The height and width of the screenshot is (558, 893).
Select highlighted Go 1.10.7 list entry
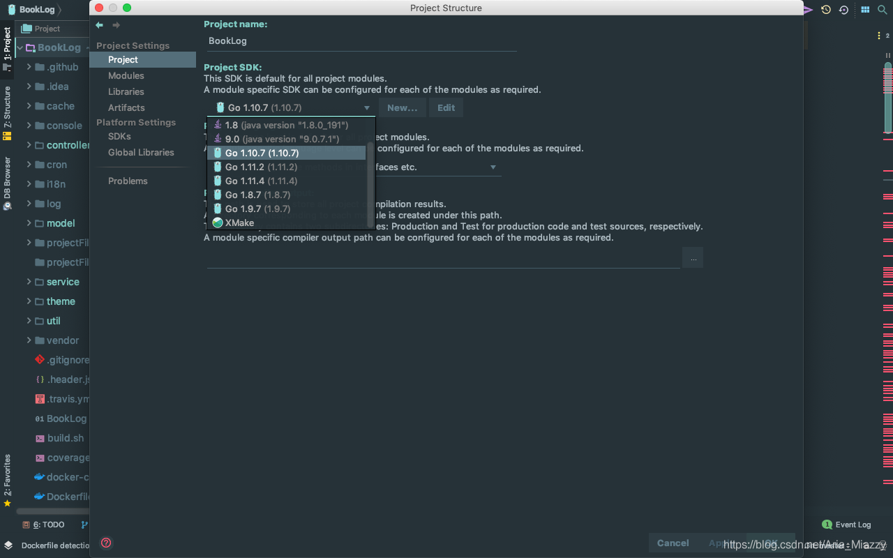tap(287, 153)
